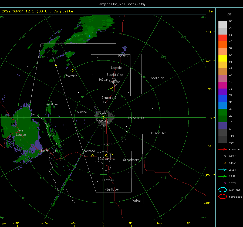Click the dBZ legend heading

point(229,14)
